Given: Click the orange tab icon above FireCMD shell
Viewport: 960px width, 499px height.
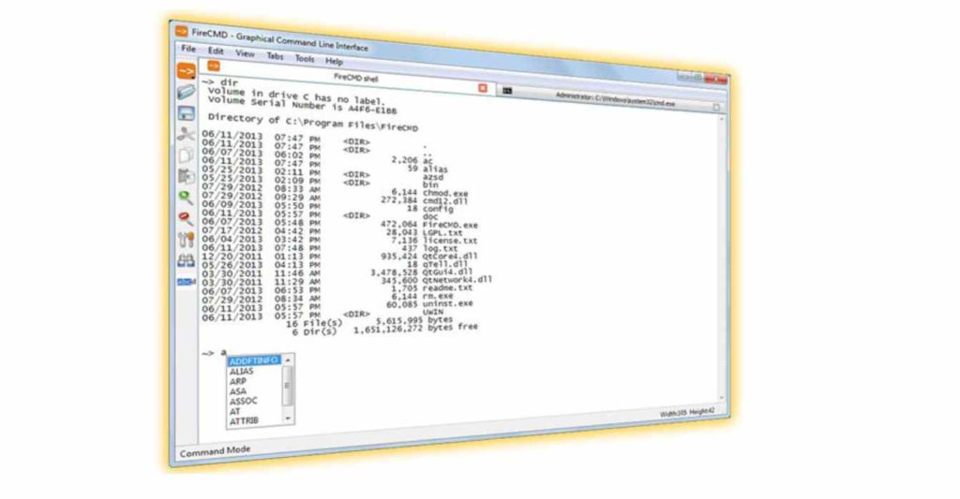Looking at the screenshot, I should pyautogui.click(x=214, y=66).
